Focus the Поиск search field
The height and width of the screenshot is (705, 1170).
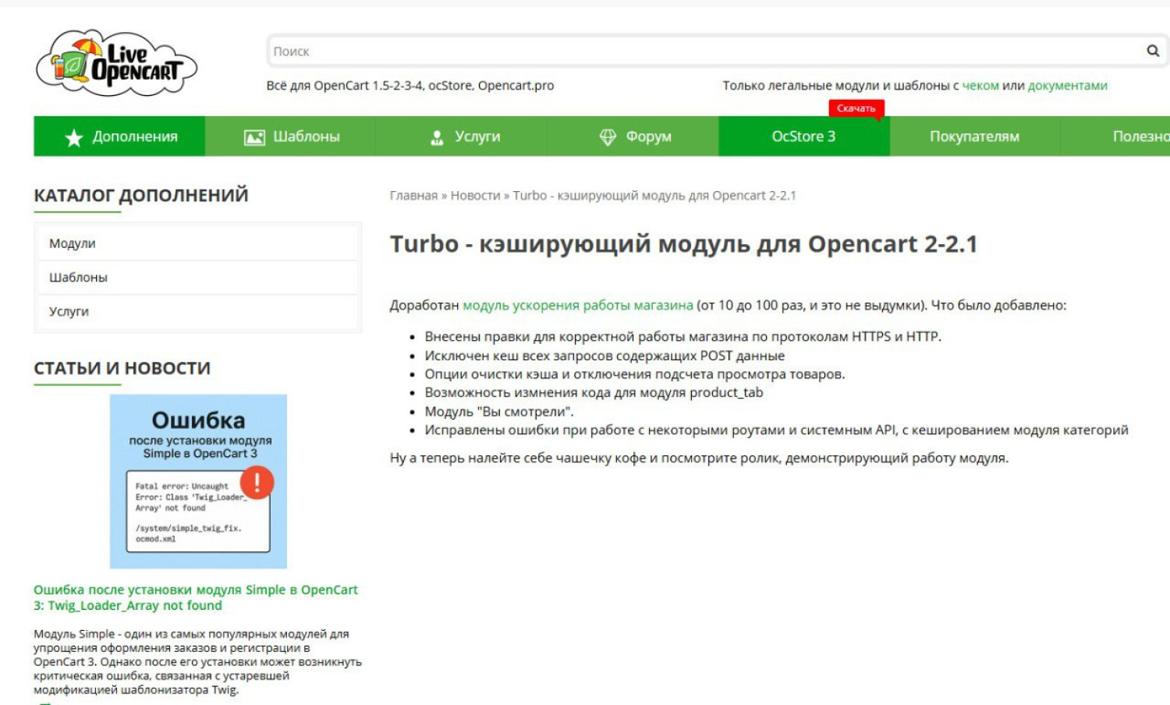coord(702,51)
